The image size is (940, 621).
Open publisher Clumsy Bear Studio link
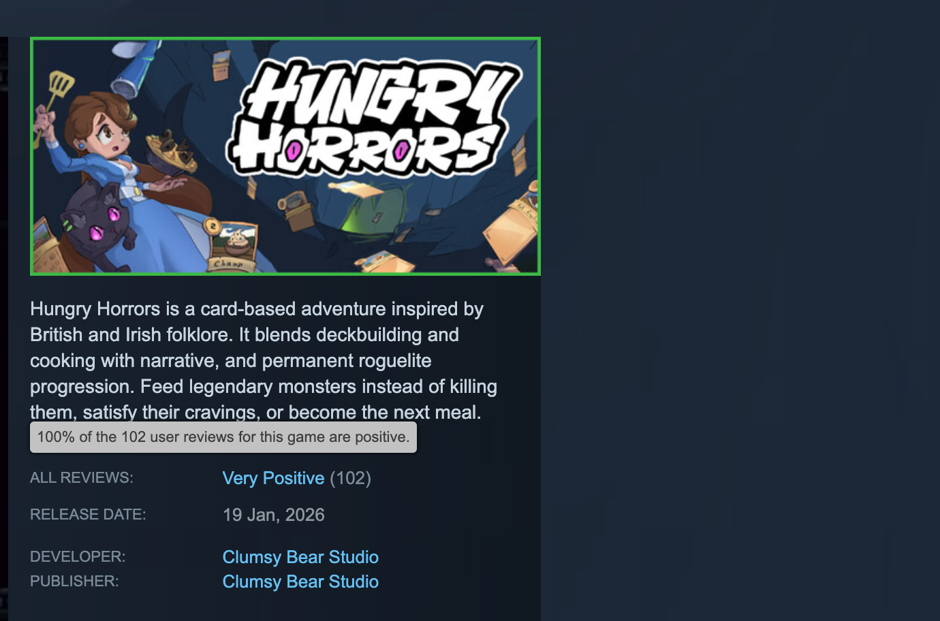pos(300,582)
